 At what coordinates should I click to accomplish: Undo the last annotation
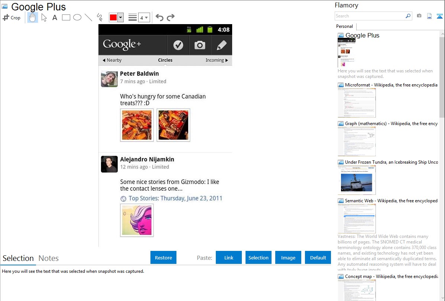point(159,17)
